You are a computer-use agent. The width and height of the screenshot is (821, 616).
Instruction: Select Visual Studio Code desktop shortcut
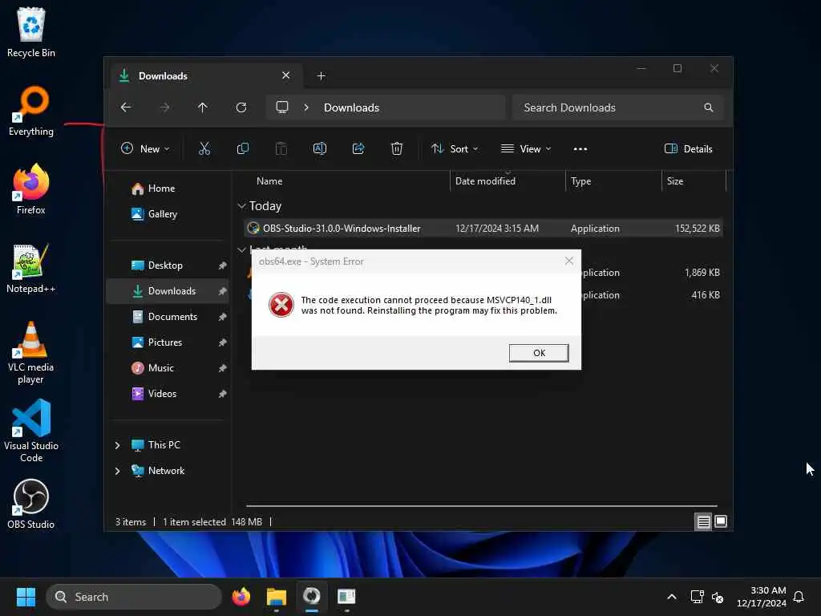(31, 431)
